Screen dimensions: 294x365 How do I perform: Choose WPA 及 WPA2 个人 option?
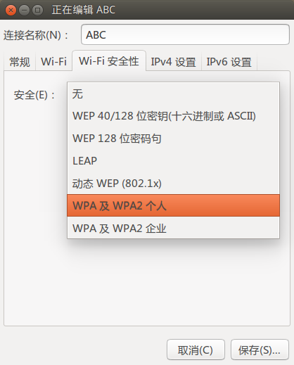173,205
